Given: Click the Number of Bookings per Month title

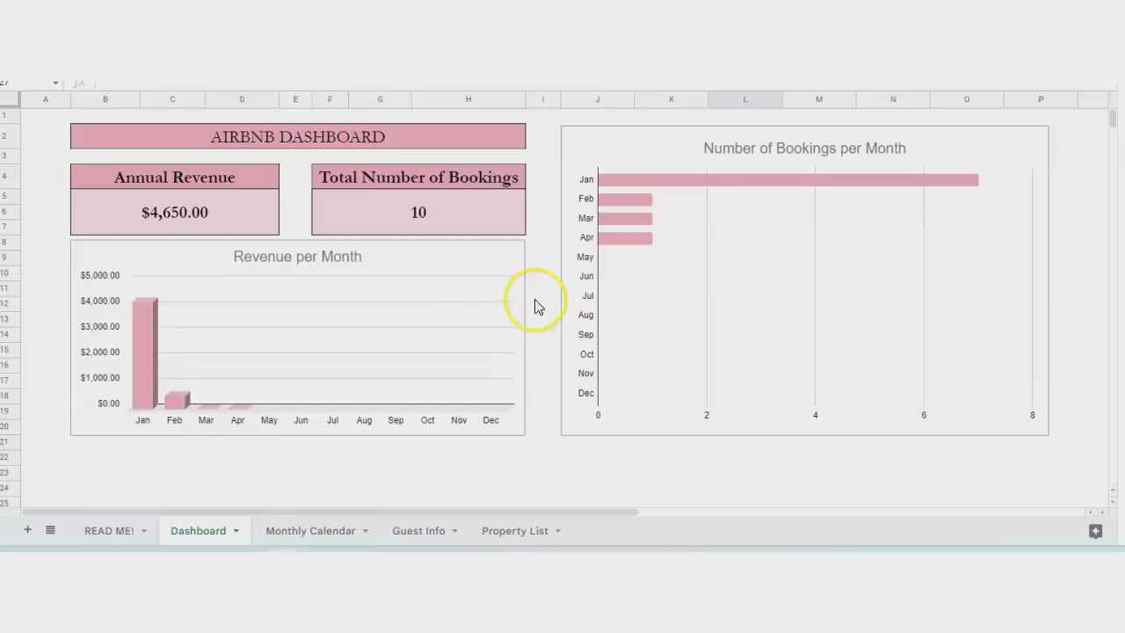Looking at the screenshot, I should click(804, 149).
